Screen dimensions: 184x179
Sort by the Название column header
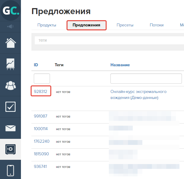tap(120, 65)
